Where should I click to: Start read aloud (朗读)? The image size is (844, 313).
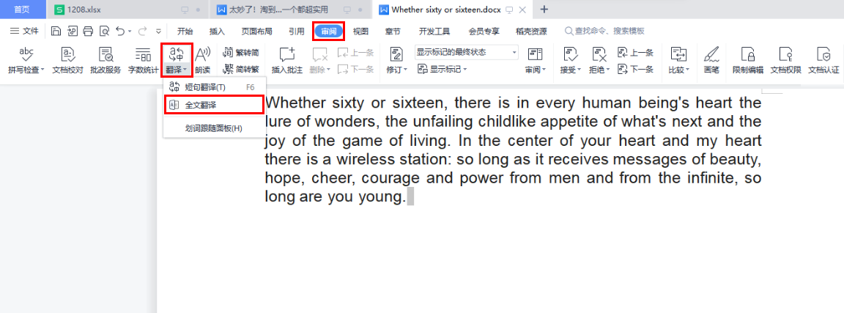pos(202,60)
